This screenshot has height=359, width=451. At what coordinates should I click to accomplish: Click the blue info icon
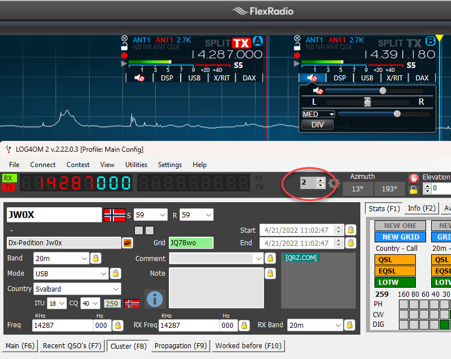click(x=155, y=298)
